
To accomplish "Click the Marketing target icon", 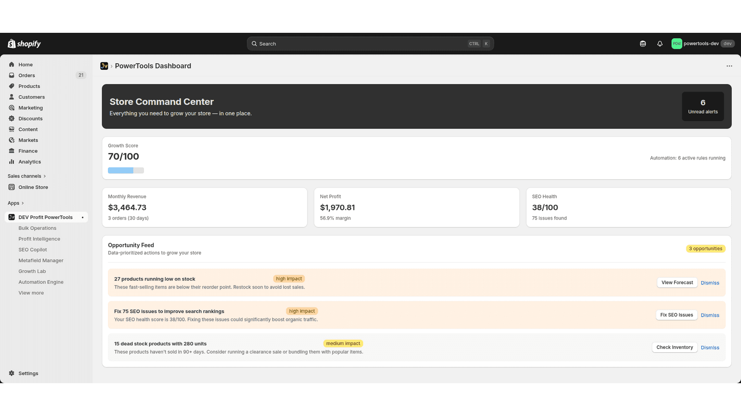I will click(12, 108).
